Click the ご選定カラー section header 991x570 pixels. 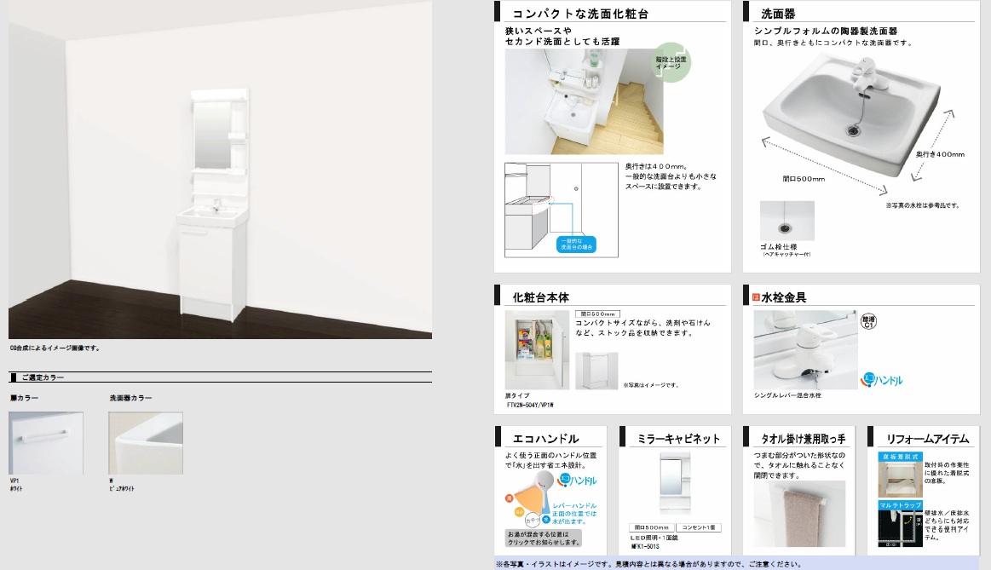pos(43,377)
